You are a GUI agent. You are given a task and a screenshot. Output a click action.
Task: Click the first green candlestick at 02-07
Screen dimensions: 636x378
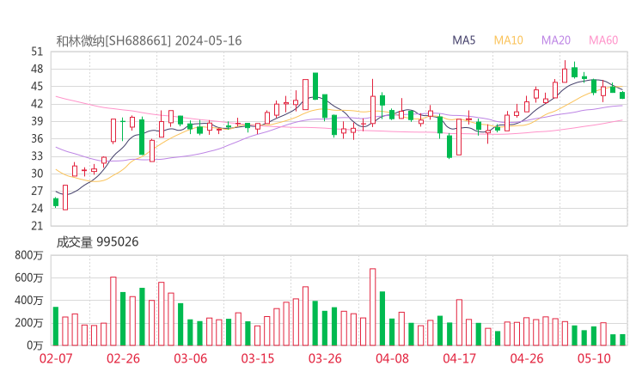coord(56,202)
